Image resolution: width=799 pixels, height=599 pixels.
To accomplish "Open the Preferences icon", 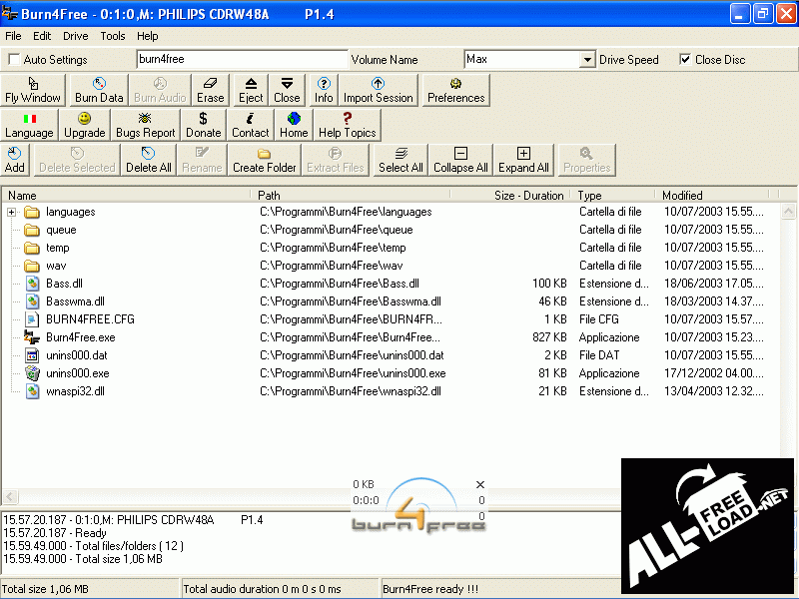I will [x=455, y=90].
